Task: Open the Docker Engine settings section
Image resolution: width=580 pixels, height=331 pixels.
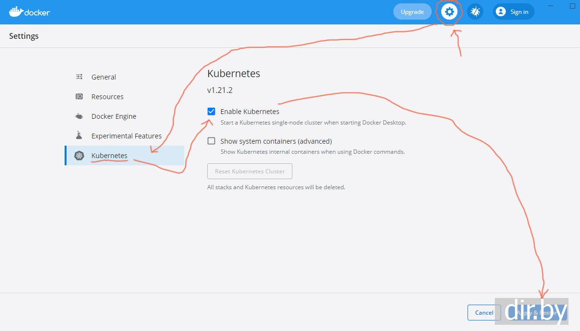Action: (124, 116)
